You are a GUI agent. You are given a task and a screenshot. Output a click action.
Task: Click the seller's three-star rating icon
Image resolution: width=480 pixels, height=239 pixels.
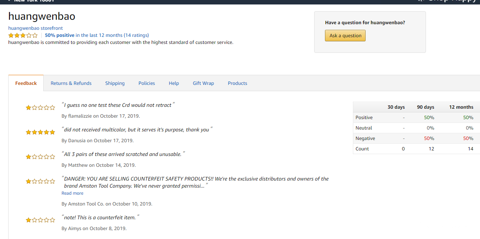pos(23,35)
